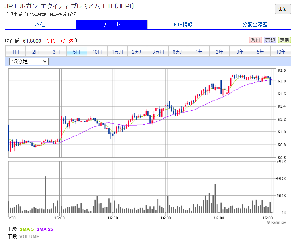The width and height of the screenshot is (295, 242).
Task: Show the 1年 chart range
Action: 199,52
